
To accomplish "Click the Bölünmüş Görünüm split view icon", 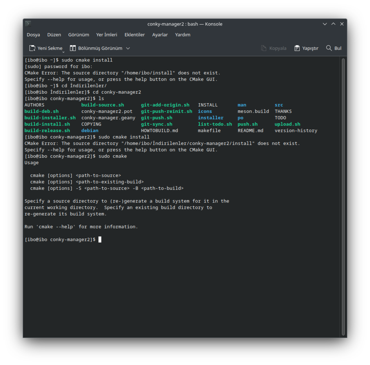I will pyautogui.click(x=73, y=48).
